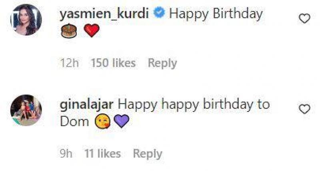Click the birthday cake emoji

click(x=69, y=31)
